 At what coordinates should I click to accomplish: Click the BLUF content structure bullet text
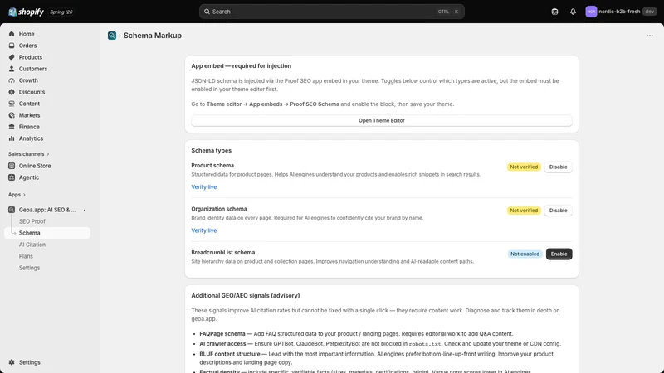pyautogui.click(x=377, y=358)
